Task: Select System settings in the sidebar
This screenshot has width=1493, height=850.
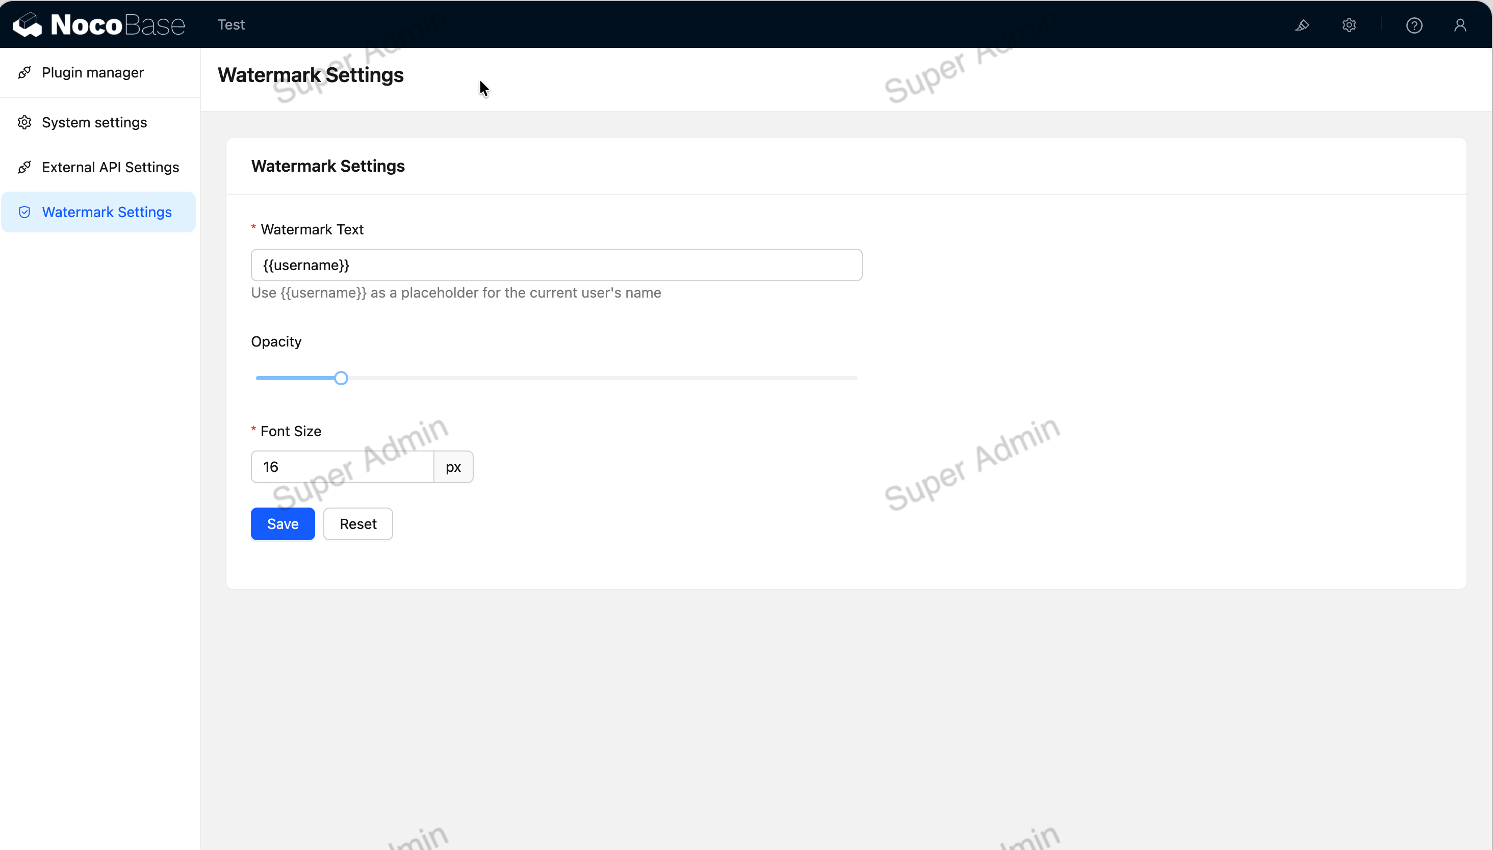Action: tap(94, 122)
